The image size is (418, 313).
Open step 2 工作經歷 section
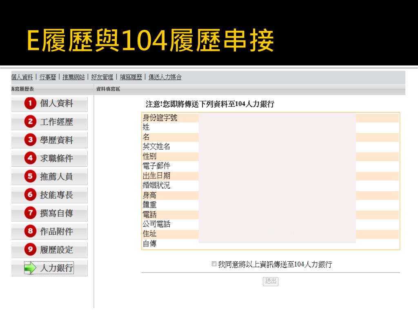[x=49, y=122]
